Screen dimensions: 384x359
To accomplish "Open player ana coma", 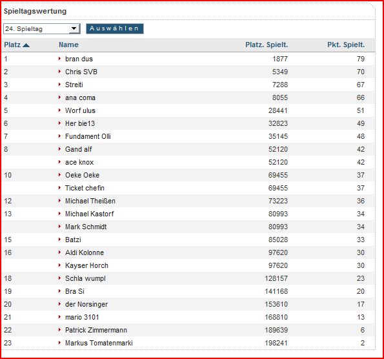I will point(80,97).
